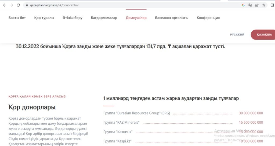Image resolution: width=275 pixels, height=146 pixels.
Task: Select the Демеушілер menu item
Action: tap(136, 18)
